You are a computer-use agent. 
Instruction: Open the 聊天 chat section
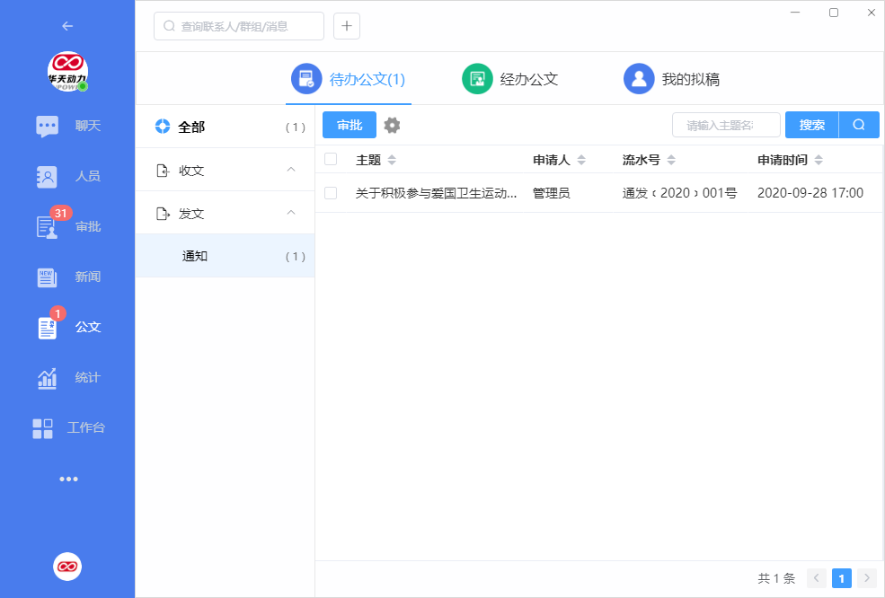click(x=67, y=126)
